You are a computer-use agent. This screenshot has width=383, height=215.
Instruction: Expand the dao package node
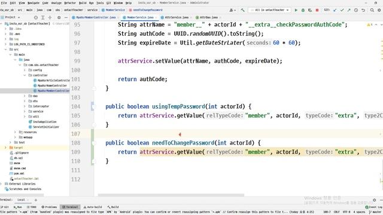25,96
